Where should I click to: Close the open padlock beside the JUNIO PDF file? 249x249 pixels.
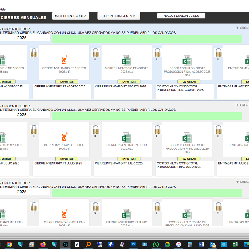click(34, 206)
